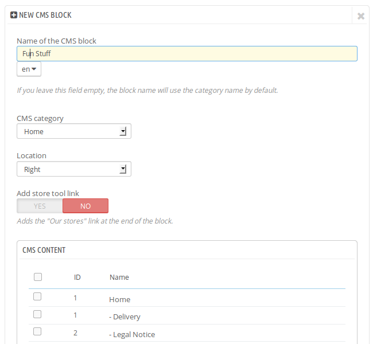
Task: Open the 'en' language dropdown
Action: click(29, 69)
